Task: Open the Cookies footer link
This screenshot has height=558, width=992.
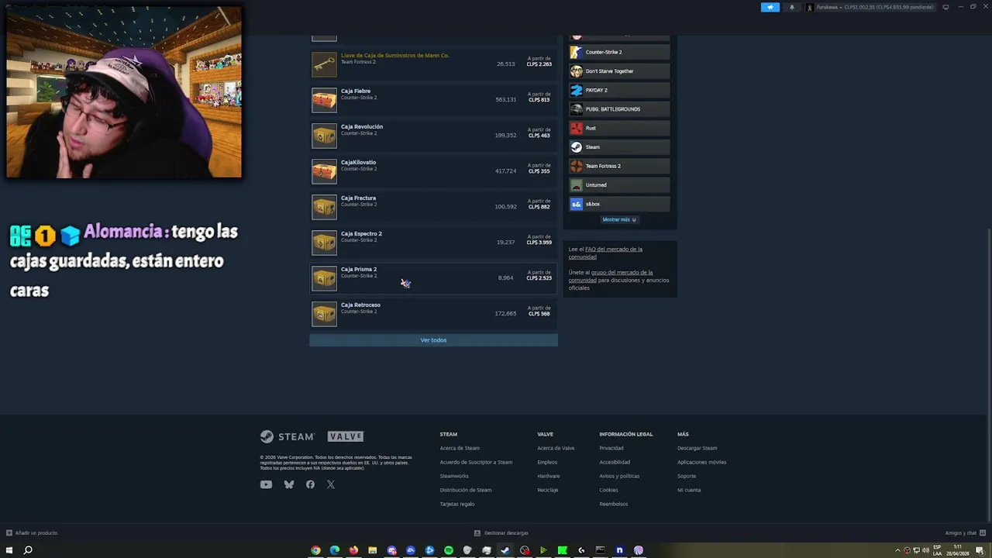Action: [x=608, y=490]
